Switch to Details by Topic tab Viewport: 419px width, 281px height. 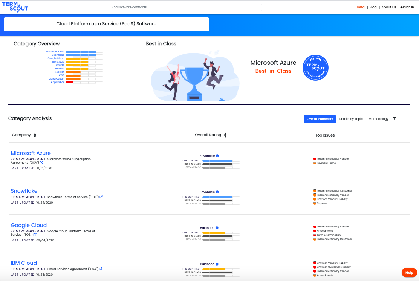pyautogui.click(x=351, y=119)
